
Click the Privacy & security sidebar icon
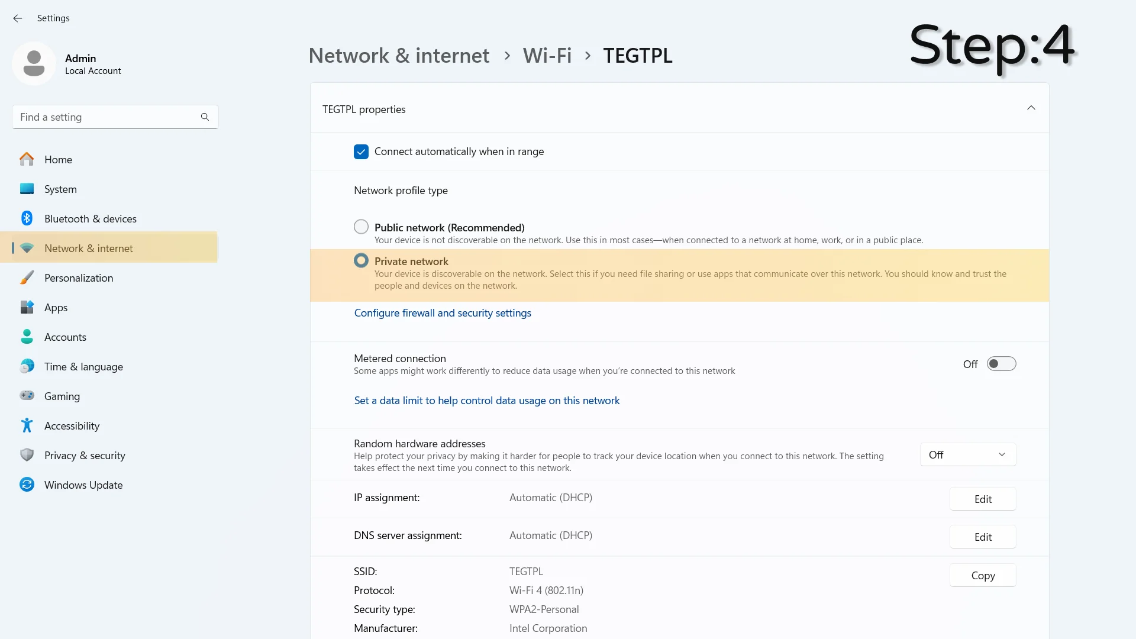[27, 455]
